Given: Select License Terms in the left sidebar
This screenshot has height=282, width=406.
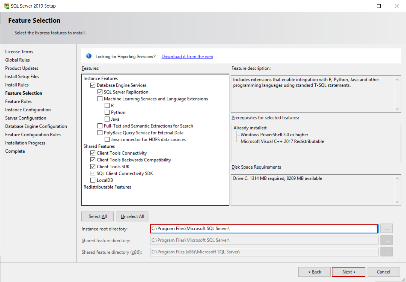Looking at the screenshot, I should click(19, 52).
